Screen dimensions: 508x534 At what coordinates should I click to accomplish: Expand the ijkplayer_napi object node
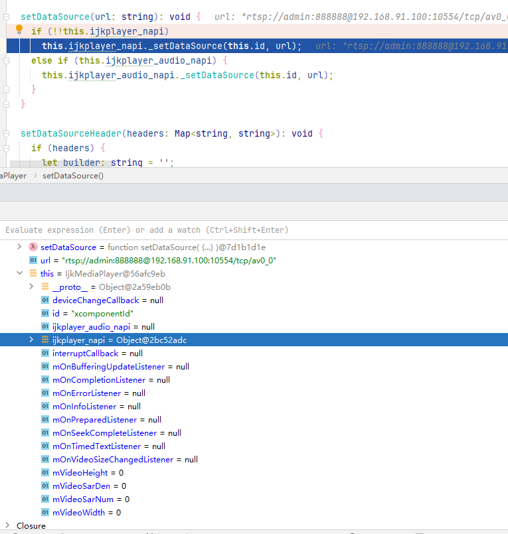tap(31, 340)
